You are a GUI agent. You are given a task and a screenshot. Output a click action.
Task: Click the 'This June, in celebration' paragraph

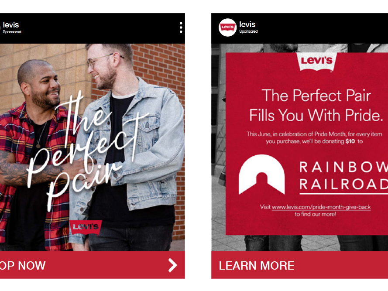(314, 137)
